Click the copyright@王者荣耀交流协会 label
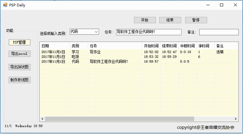This screenshot has height=134, width=243. (x=205, y=127)
